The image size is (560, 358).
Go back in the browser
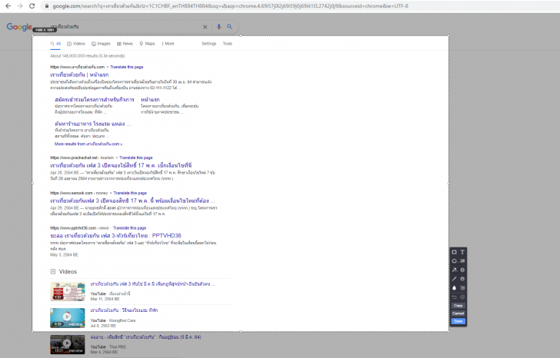coord(8,6)
